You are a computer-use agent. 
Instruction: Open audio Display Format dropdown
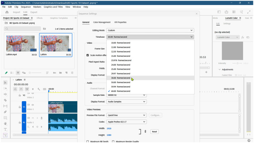[127, 102]
